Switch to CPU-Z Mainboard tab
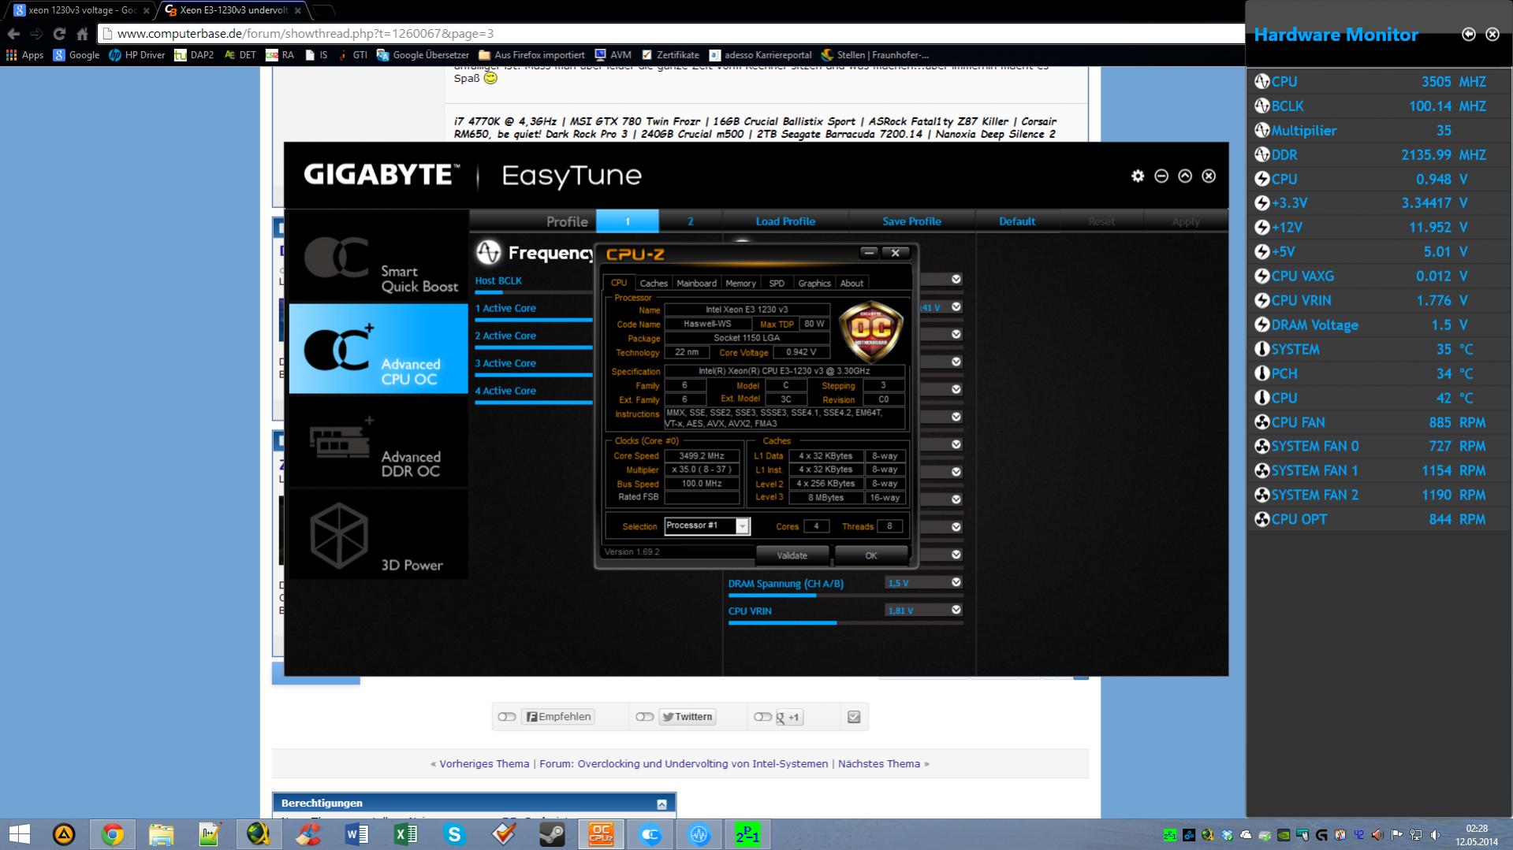 (697, 284)
